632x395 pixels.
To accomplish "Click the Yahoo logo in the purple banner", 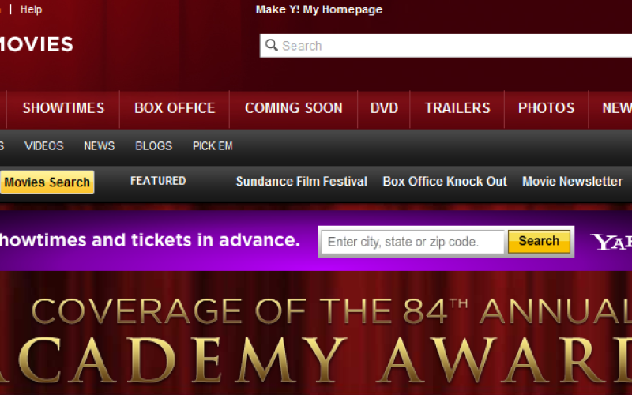I will [x=611, y=242].
